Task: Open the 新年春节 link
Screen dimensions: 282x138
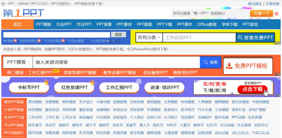Action: coord(35,125)
